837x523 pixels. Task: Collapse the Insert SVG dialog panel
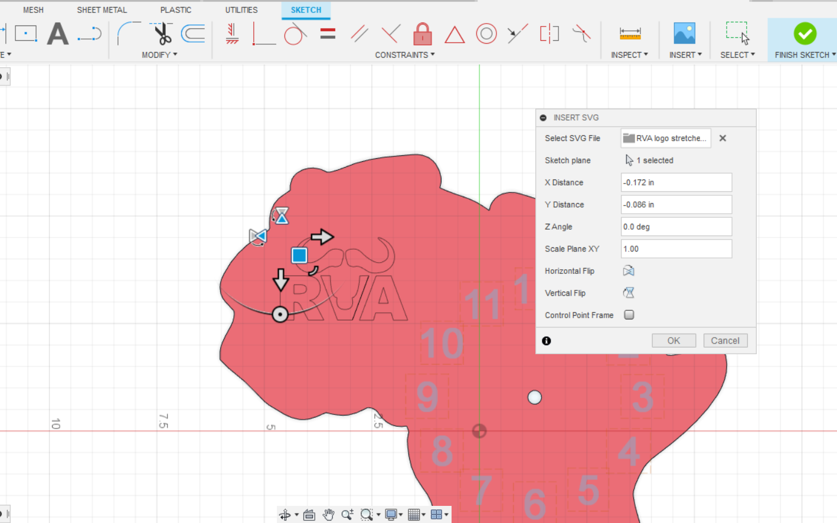tap(543, 117)
